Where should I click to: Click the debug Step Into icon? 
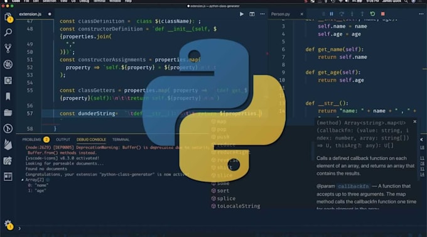click(352, 14)
